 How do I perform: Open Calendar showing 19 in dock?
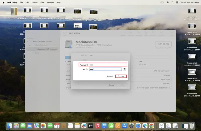(57, 126)
